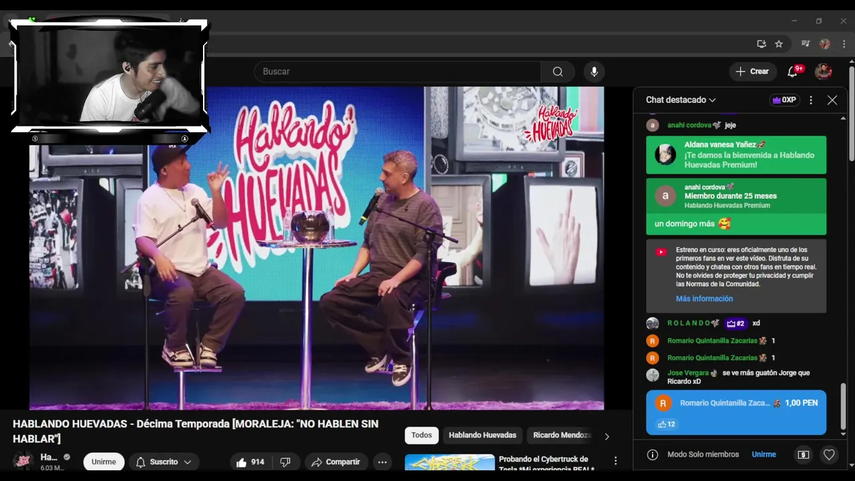Image resolution: width=855 pixels, height=481 pixels.
Task: Click the Compartir share button
Action: coord(336,462)
